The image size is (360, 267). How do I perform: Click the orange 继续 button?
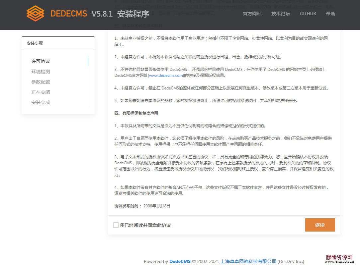tap(320, 225)
